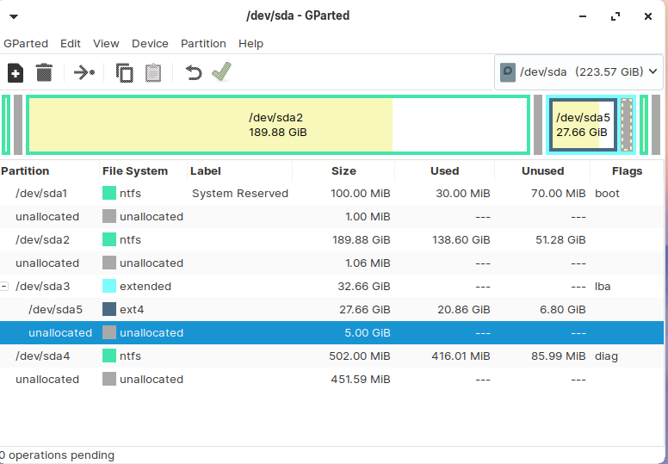Click the green ntfs color swatch for /dev/sda1
Image resolution: width=668 pixels, height=464 pixels.
click(109, 194)
